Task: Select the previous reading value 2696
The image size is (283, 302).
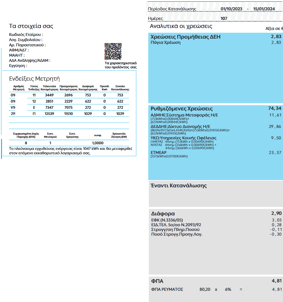Action: 69,95
